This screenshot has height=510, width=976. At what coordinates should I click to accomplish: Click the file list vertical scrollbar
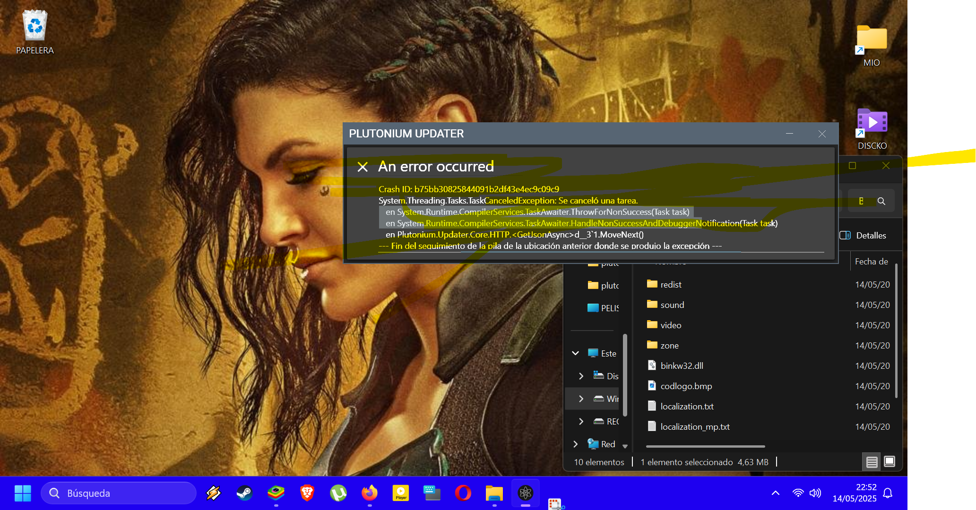point(896,331)
